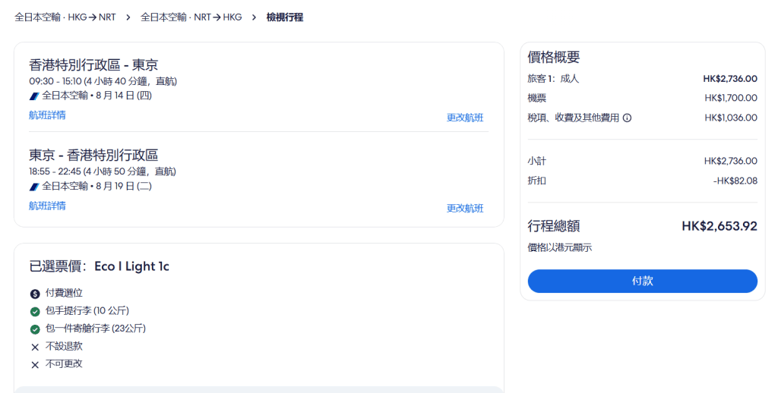Go back to the 全日本空輸 HKG→NRT breadcrumb step
Screen dimensions: 778x393
(x=65, y=17)
